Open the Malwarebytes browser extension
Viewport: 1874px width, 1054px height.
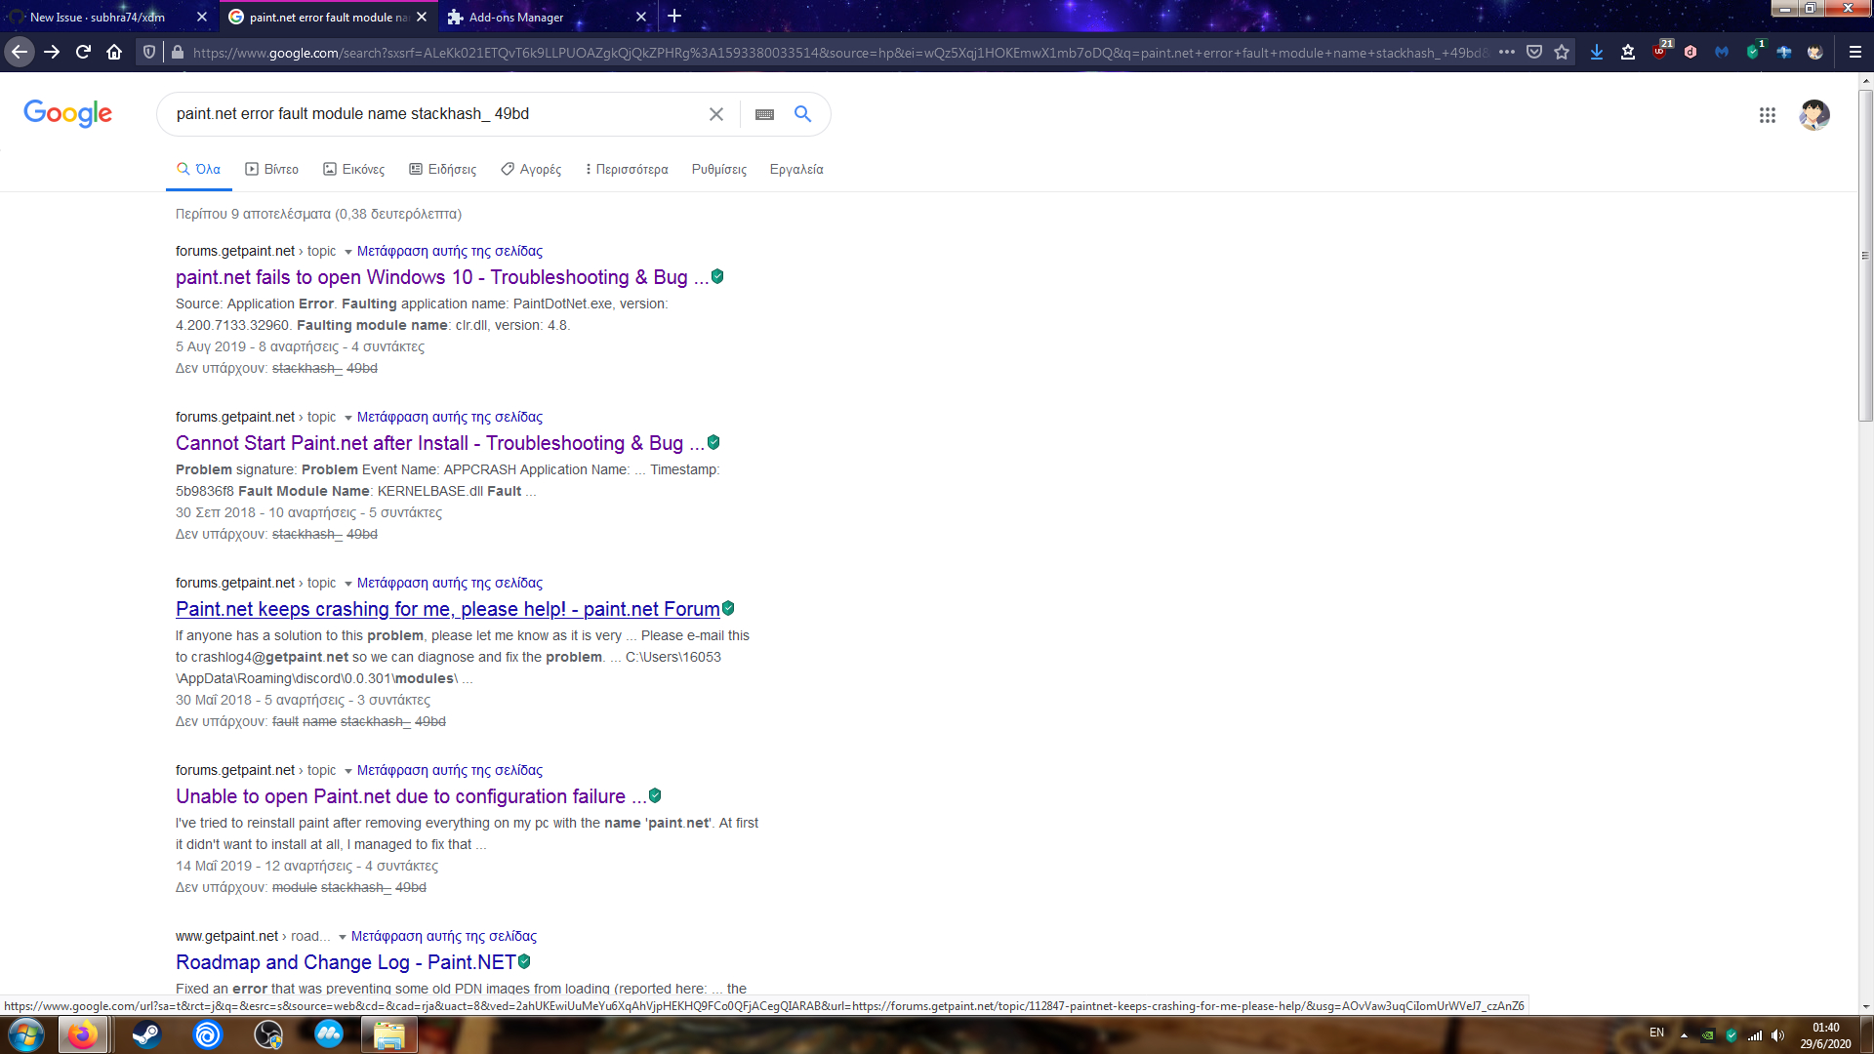[1721, 52]
